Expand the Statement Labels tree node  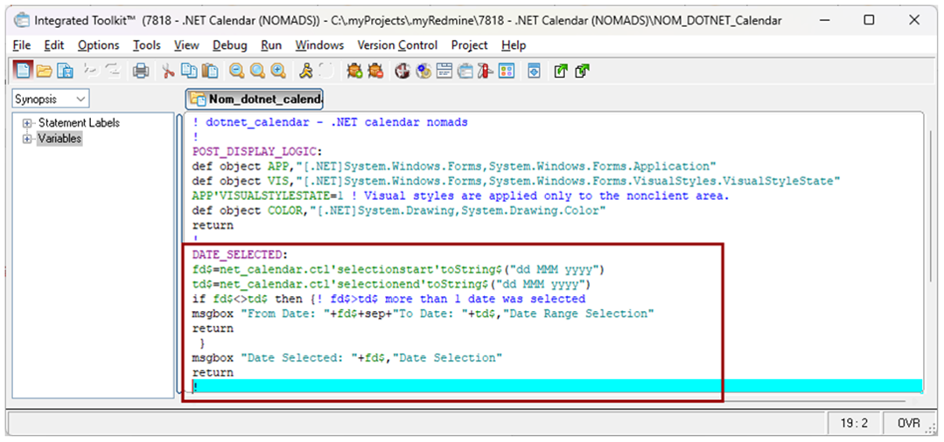click(x=27, y=123)
